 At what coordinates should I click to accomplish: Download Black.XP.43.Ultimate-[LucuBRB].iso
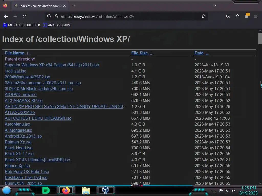[x=37, y=160]
